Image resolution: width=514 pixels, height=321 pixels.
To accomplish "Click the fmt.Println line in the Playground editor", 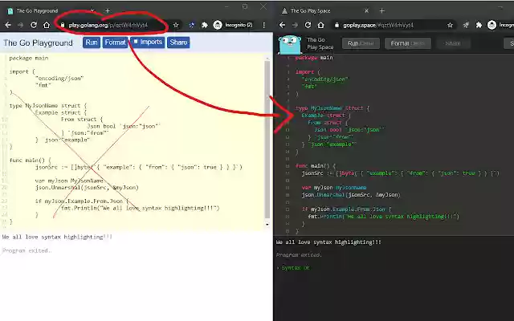I will (140, 208).
